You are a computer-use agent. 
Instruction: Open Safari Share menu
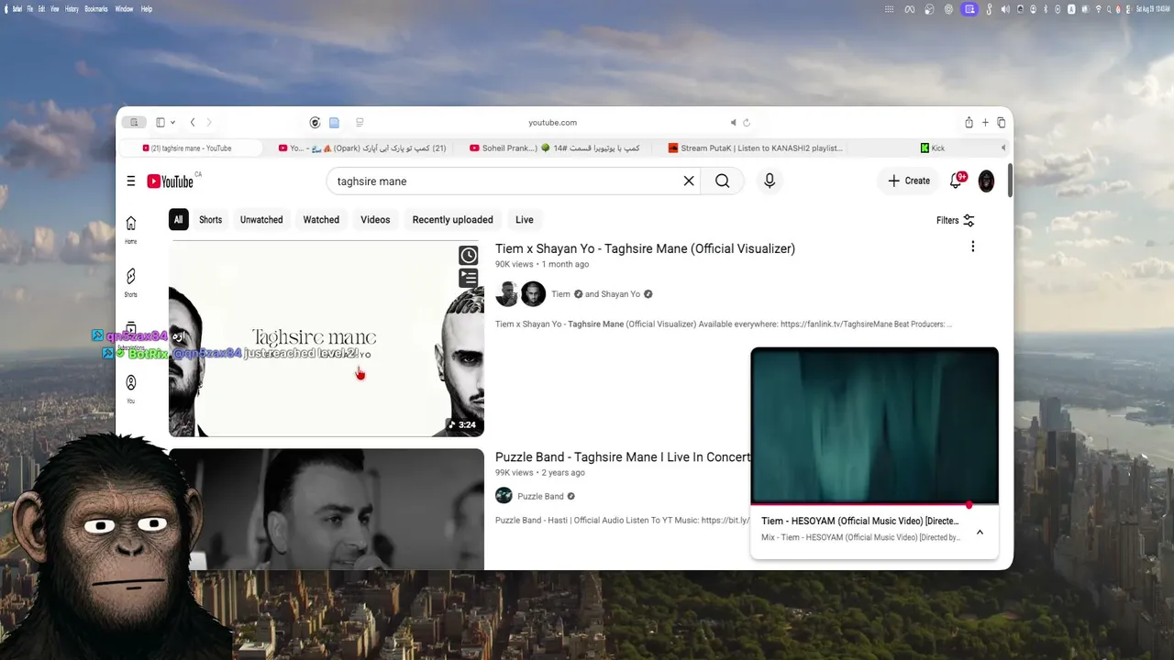click(969, 123)
